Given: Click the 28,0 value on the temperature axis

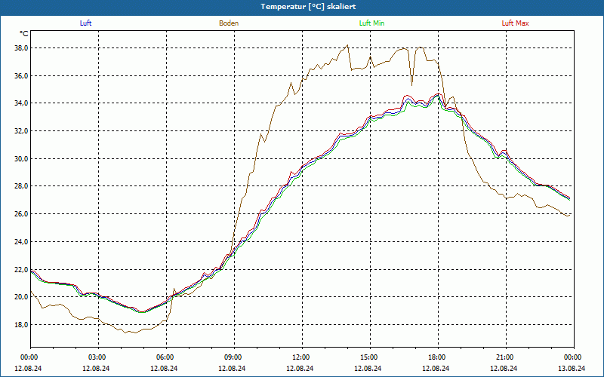Looking at the screenshot, I should 21,186.
